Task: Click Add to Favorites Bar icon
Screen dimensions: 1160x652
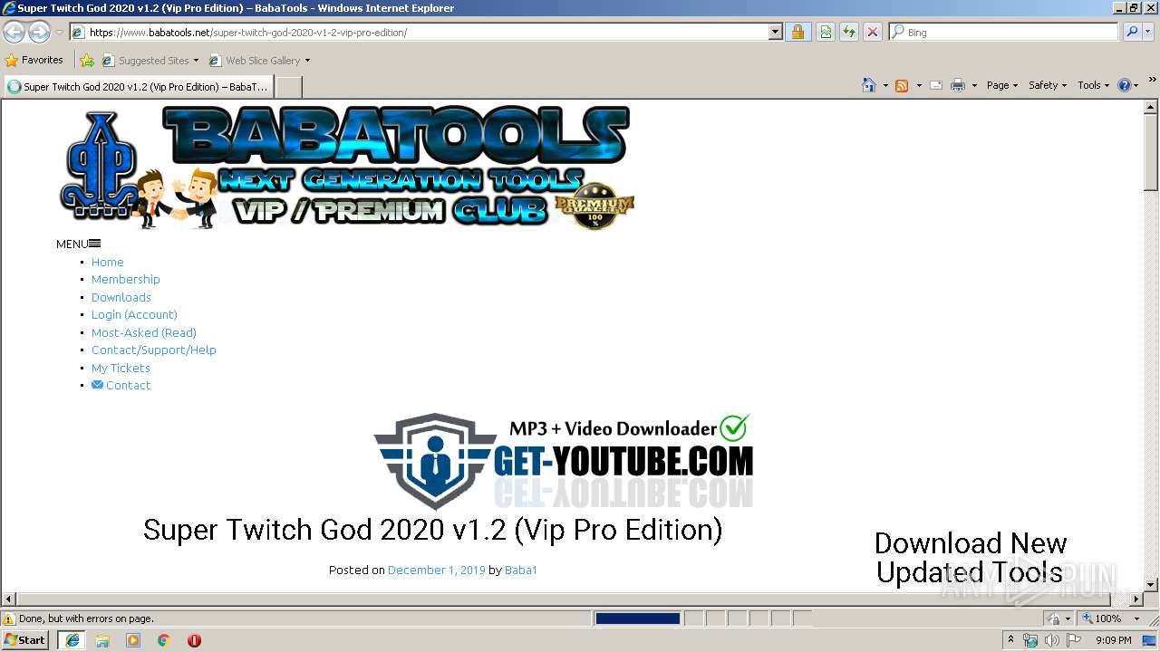Action: click(87, 61)
